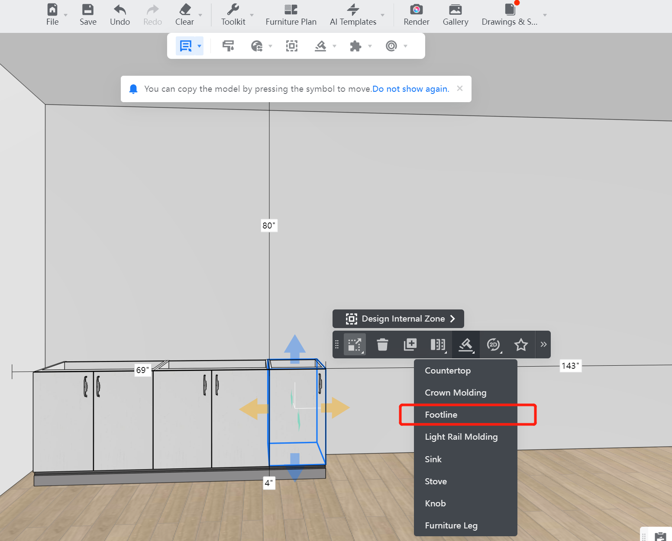Select Footline from the dropdown menu
The height and width of the screenshot is (541, 672).
(441, 415)
